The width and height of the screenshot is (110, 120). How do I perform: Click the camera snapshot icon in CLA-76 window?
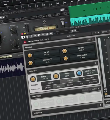tap(62, 10)
